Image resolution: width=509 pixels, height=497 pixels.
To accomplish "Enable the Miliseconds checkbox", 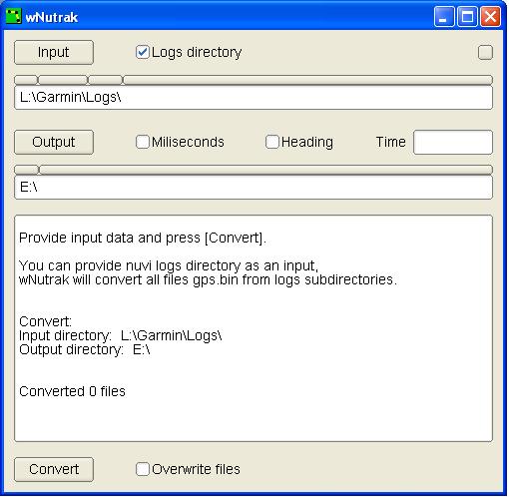I will [143, 142].
